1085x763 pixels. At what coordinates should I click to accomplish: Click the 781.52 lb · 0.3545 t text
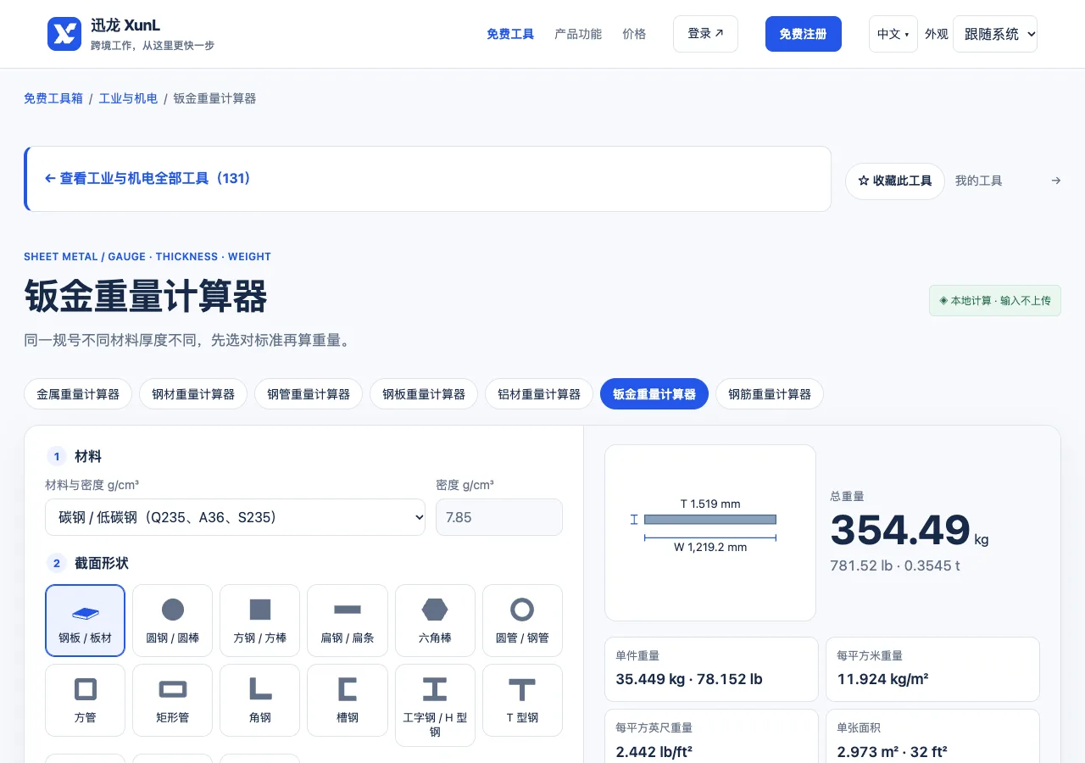pos(895,565)
